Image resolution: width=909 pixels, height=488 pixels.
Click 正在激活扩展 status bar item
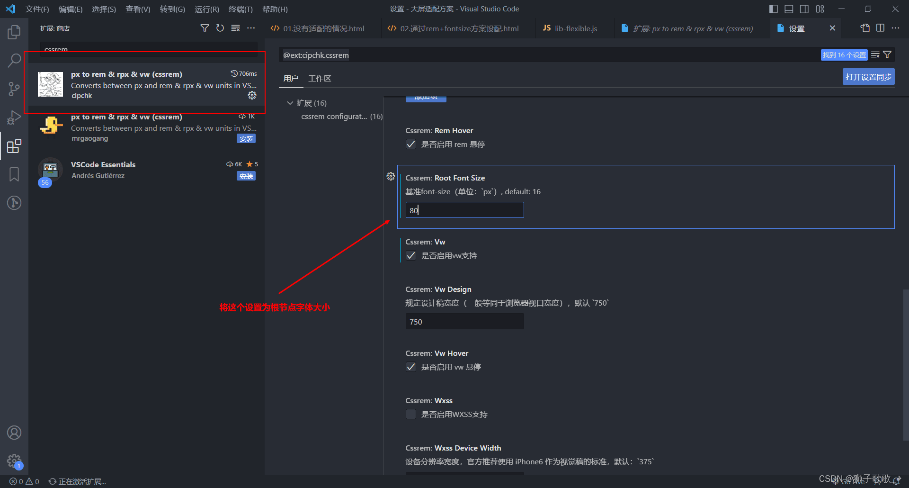click(77, 481)
